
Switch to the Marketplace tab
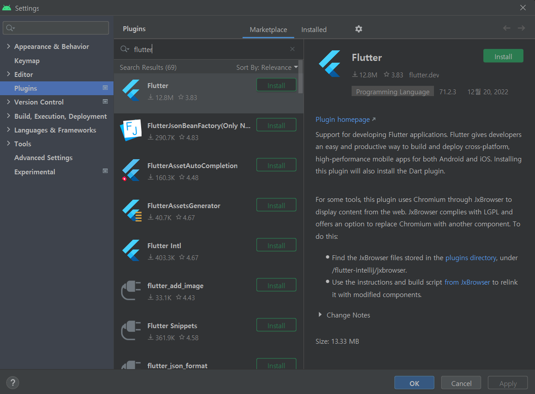pos(268,29)
